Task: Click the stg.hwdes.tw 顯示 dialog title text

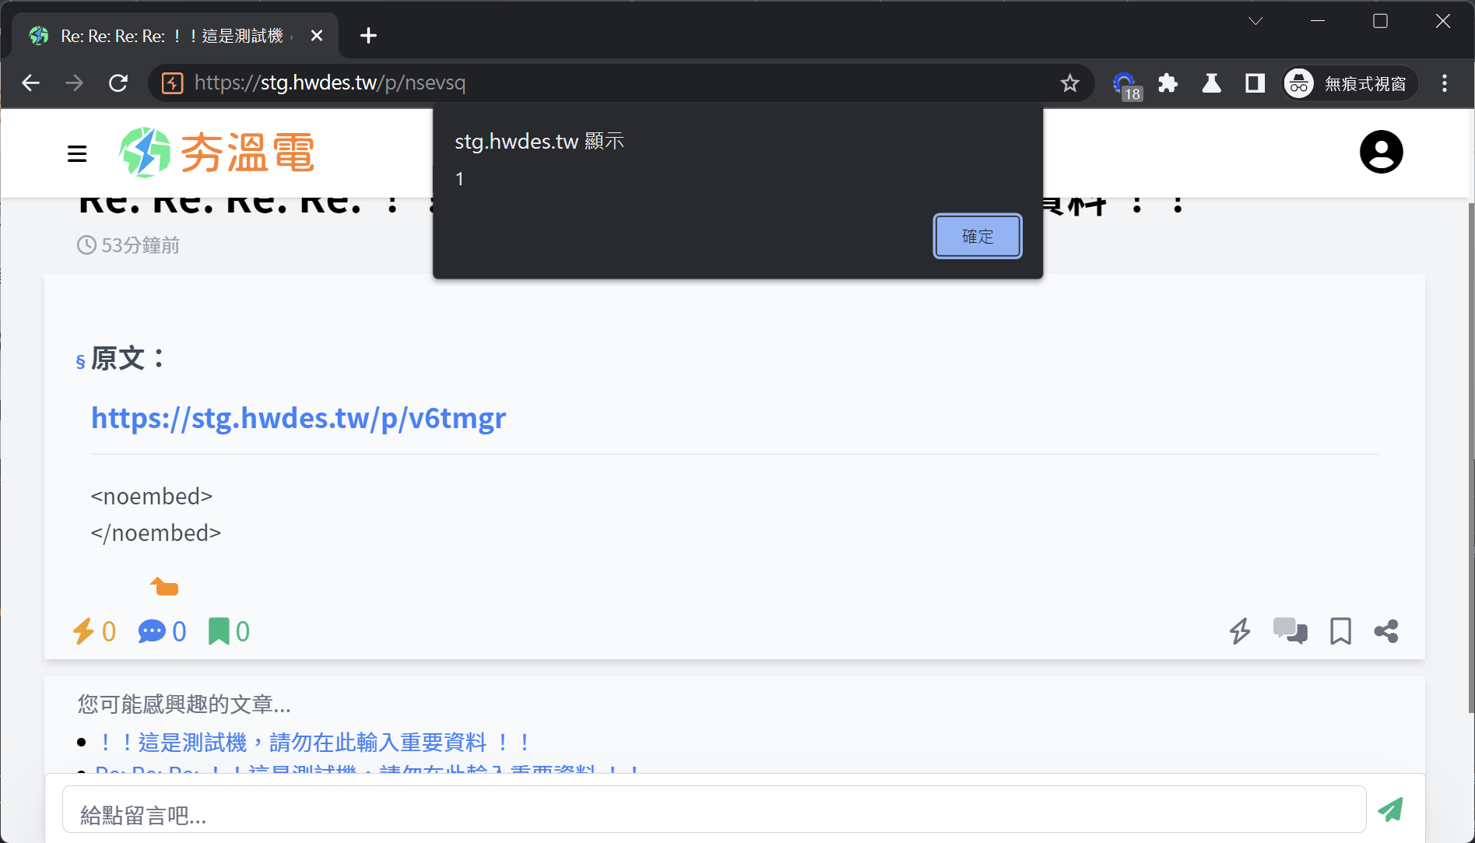Action: [539, 141]
